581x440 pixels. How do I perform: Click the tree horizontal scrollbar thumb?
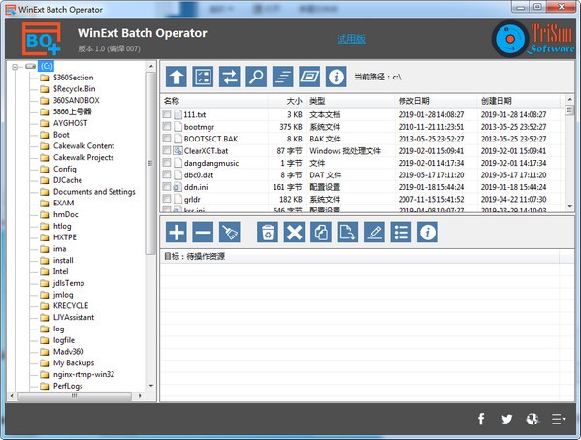pos(75,396)
